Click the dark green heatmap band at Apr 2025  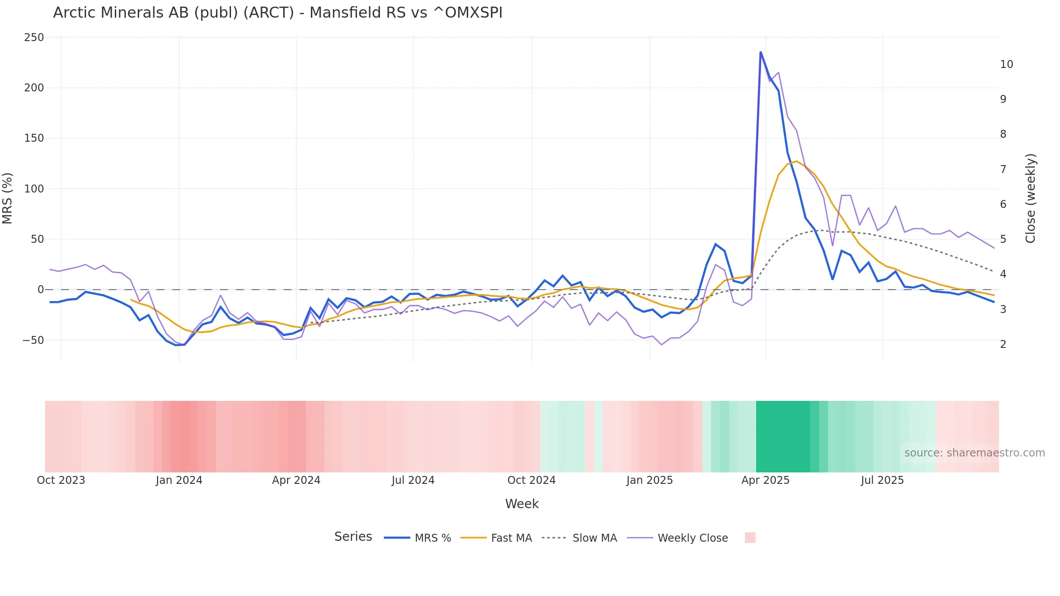(783, 437)
